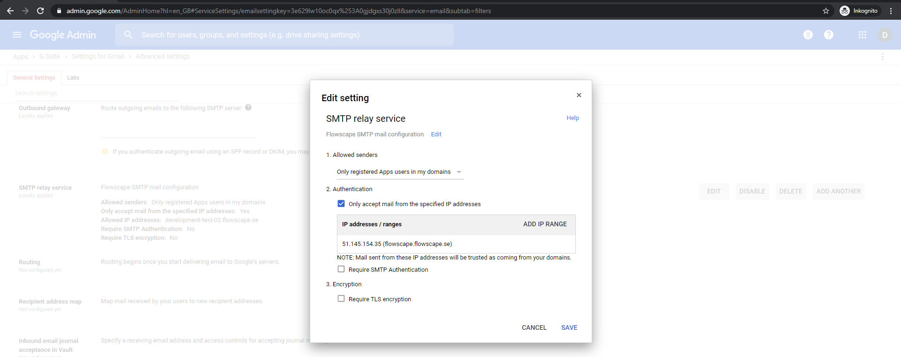Go to G Suite breadcrumb
901x357 pixels.
tap(50, 56)
